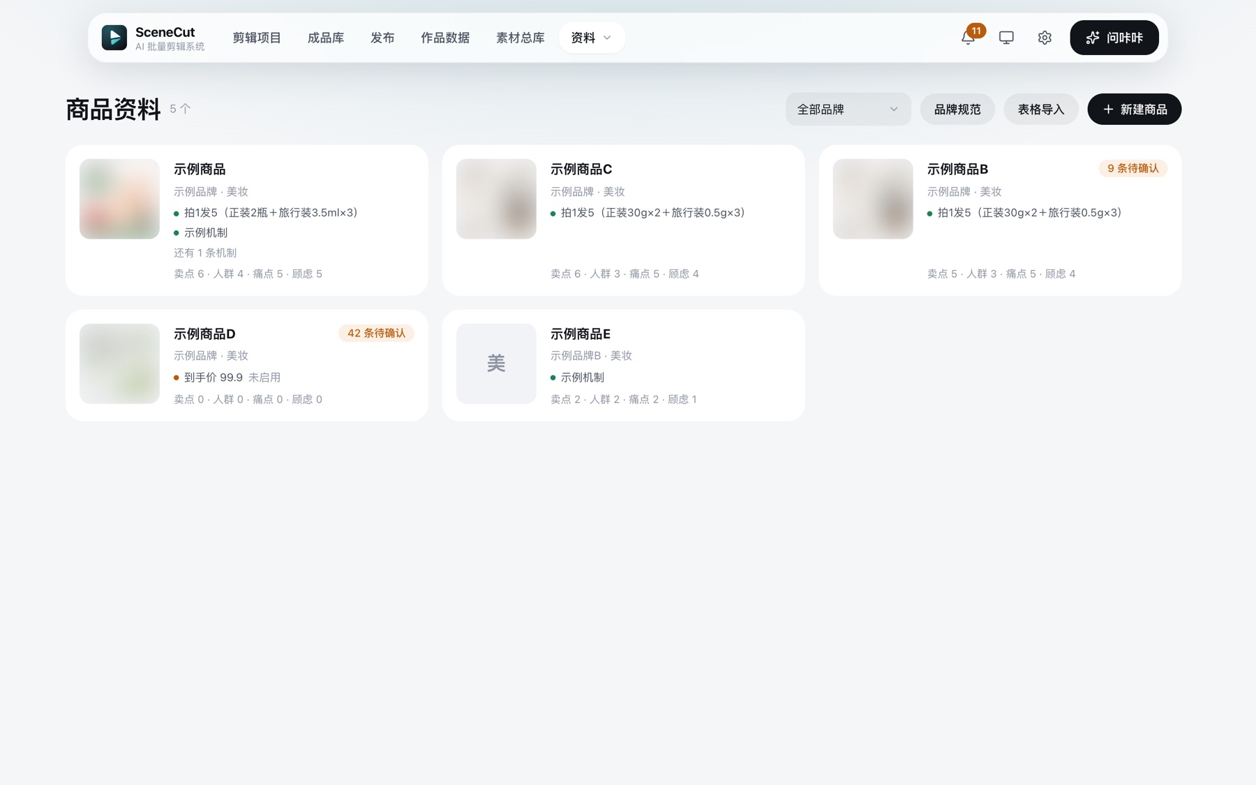1256x785 pixels.
Task: Create new product with 新建商品
Action: pos(1135,110)
